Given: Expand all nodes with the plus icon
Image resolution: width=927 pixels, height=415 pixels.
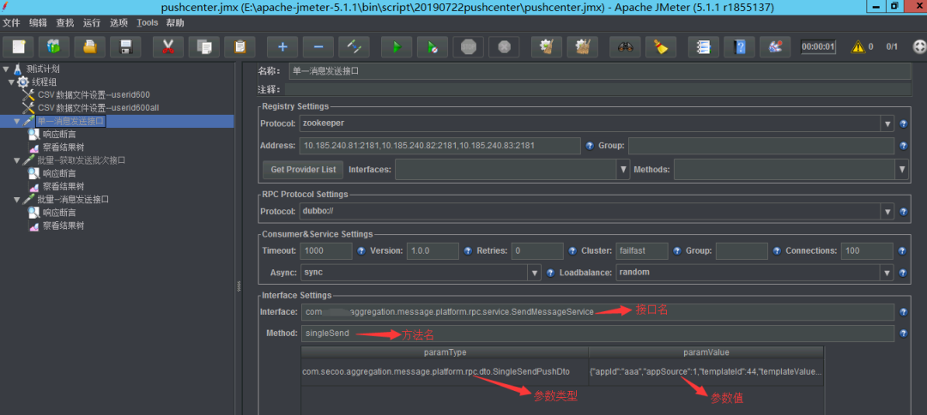Looking at the screenshot, I should coord(282,46).
